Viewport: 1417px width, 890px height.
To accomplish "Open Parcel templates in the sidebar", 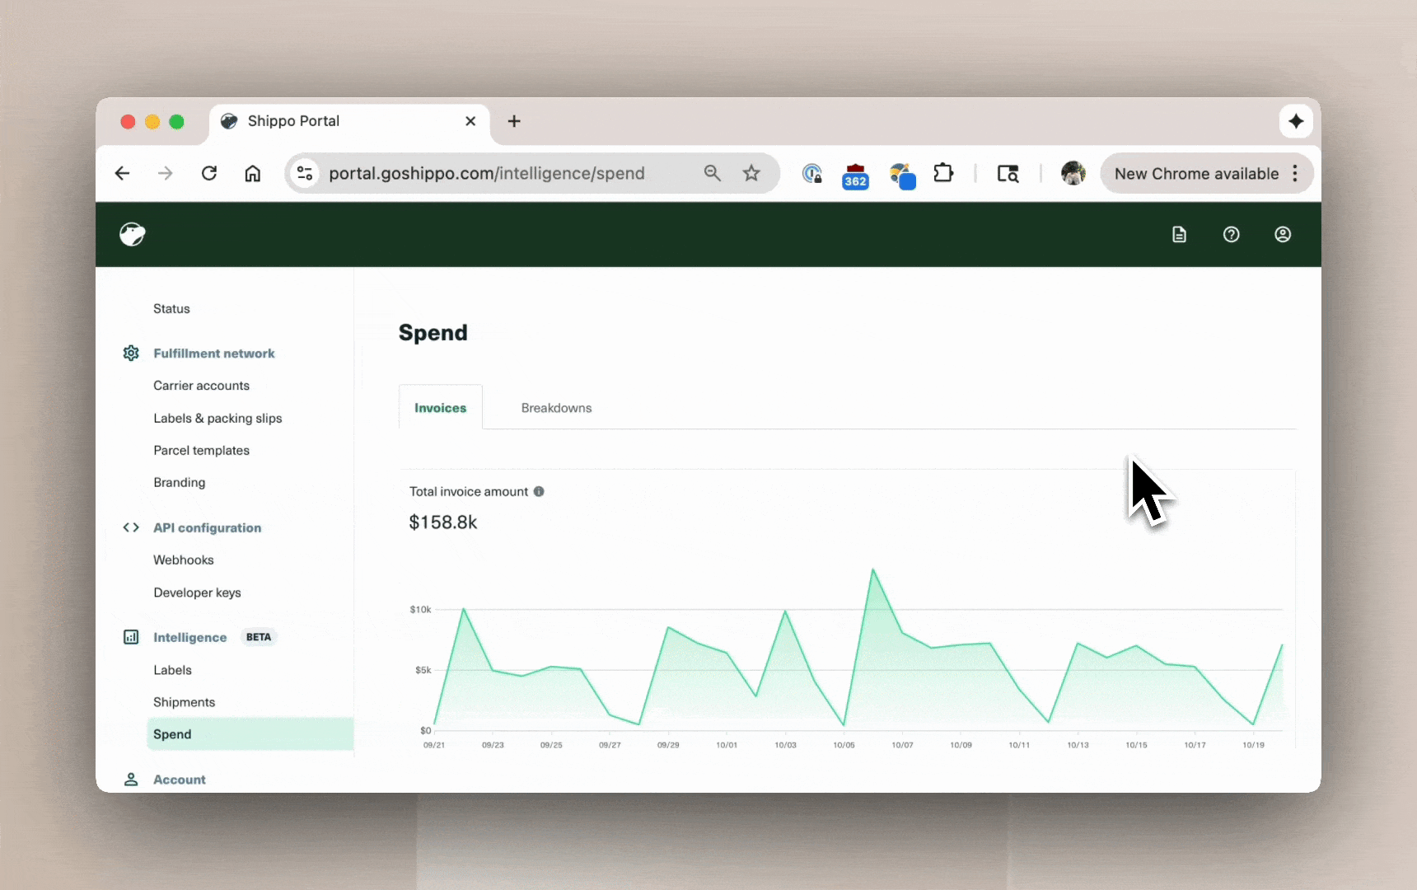I will pos(201,451).
